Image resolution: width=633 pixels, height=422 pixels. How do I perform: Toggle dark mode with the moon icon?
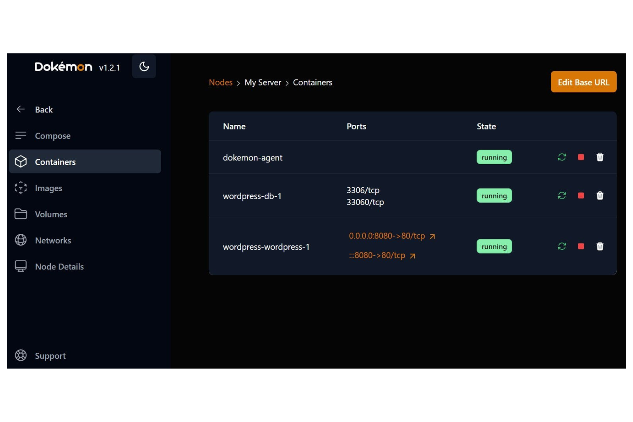144,67
